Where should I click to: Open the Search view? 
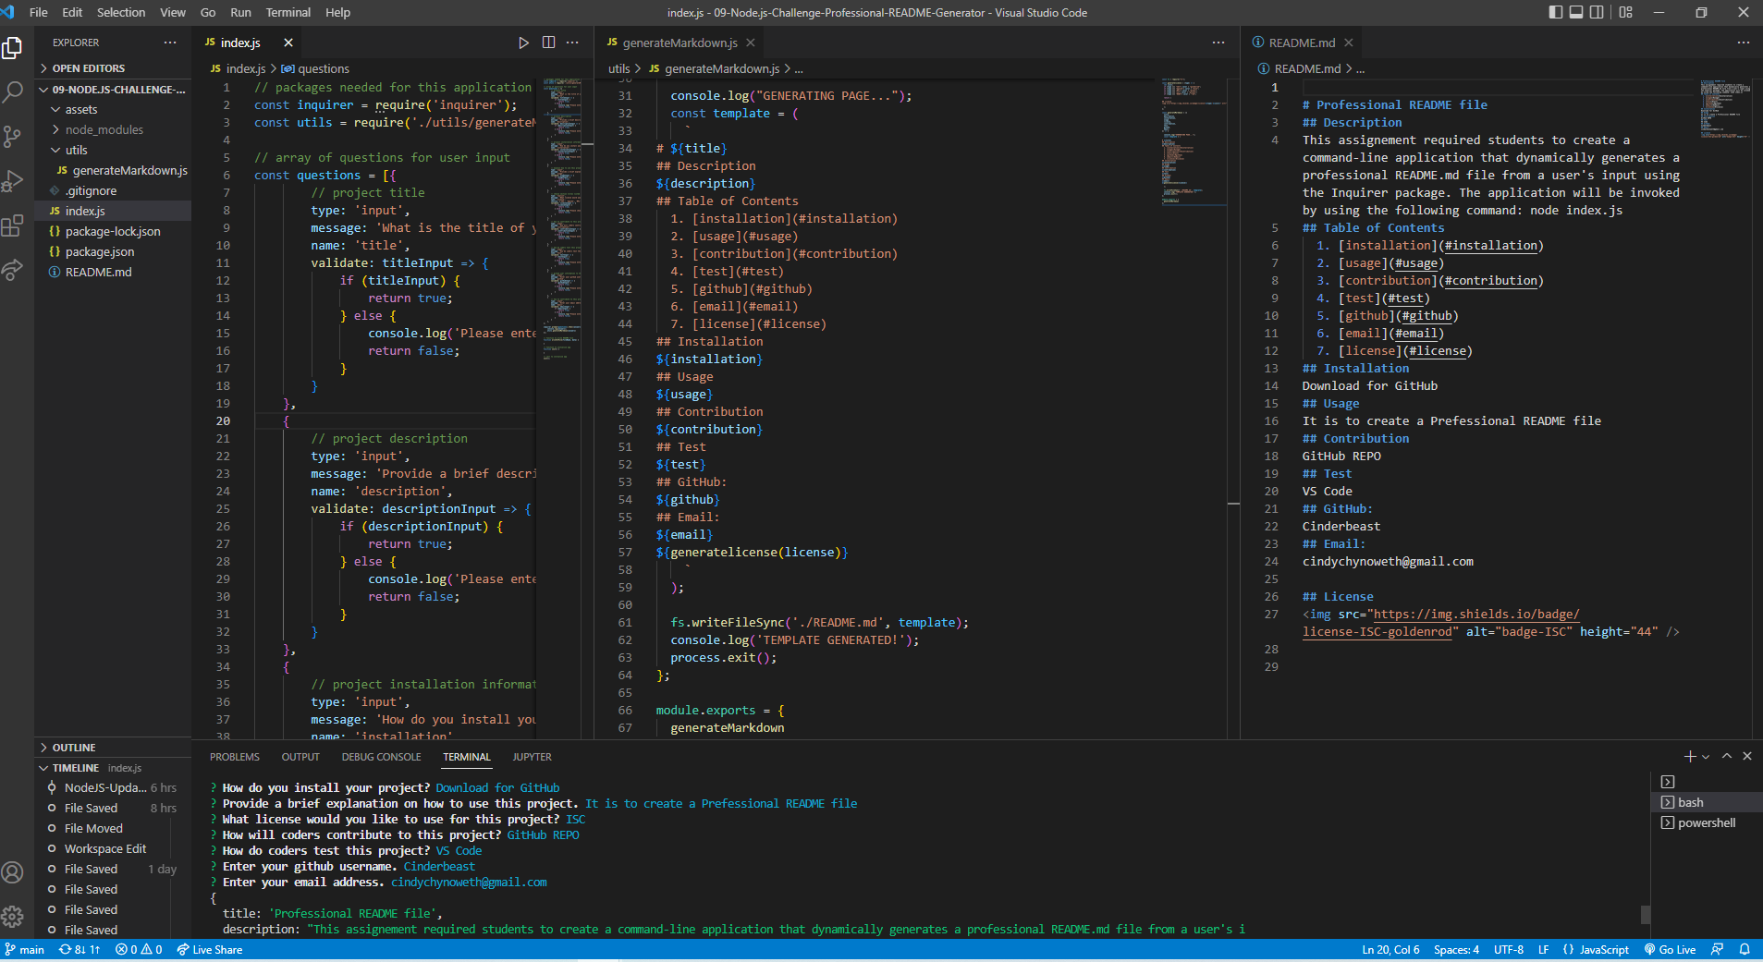[x=14, y=91]
